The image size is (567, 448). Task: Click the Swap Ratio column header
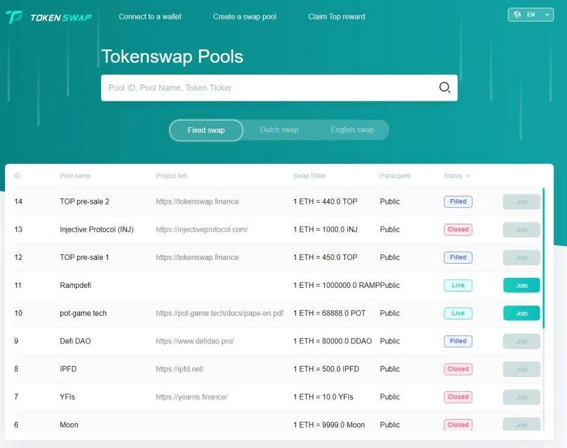coord(309,176)
